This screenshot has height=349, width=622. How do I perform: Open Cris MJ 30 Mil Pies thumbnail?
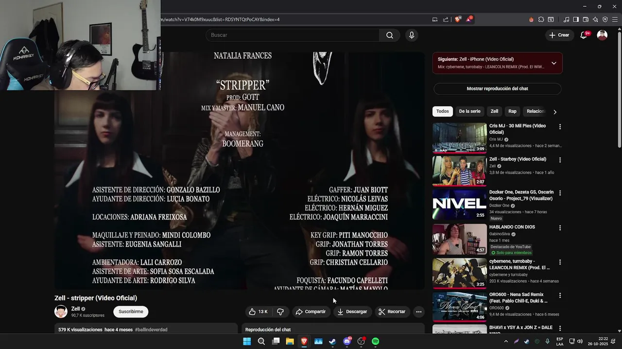[x=459, y=138]
